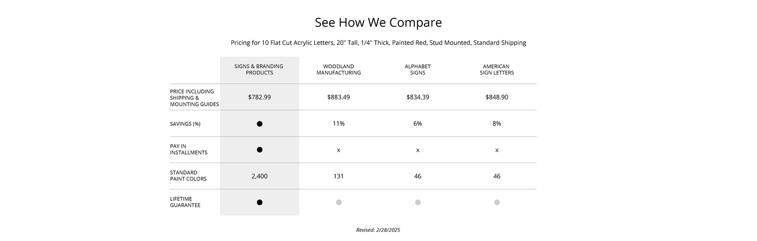Select the Woodland Manufacturing column header
Viewport: 757px width, 241px height.
(x=338, y=69)
